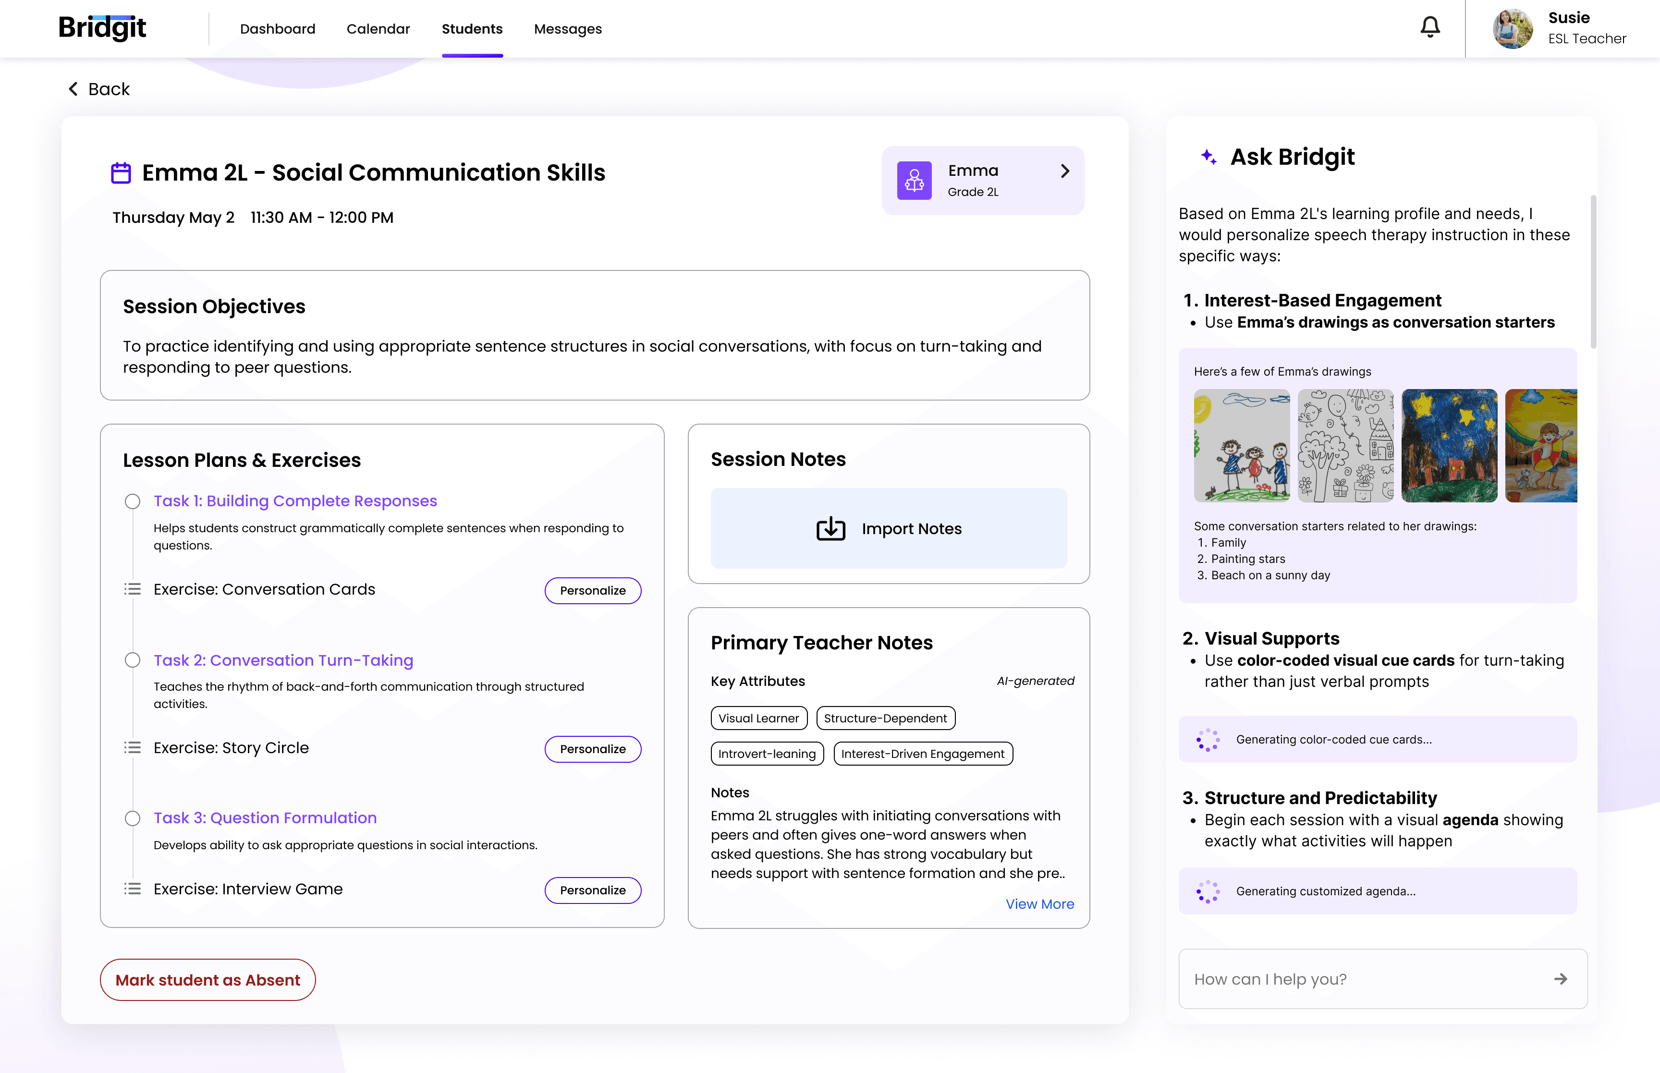The width and height of the screenshot is (1660, 1073).
Task: Click 'Beach on a sunny day' starter
Action: pos(1270,575)
